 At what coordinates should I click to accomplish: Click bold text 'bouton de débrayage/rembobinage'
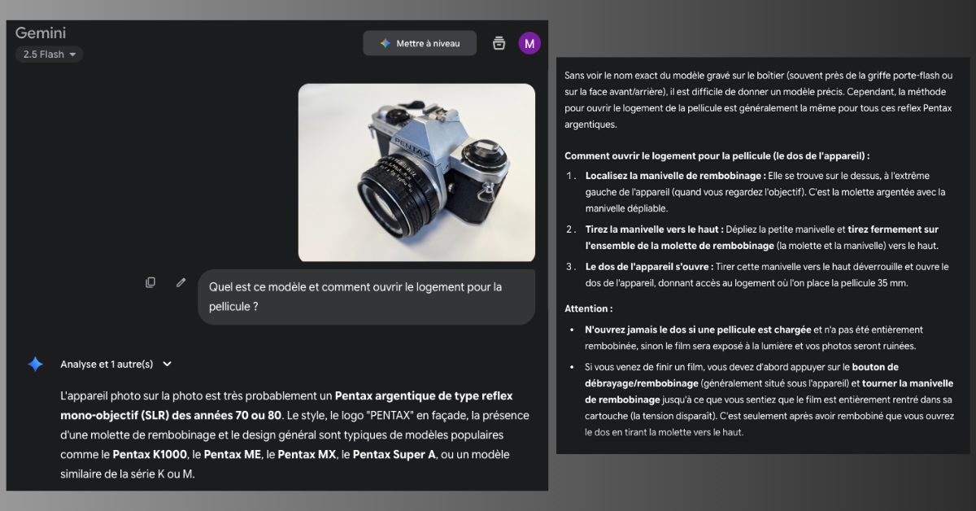[740, 375]
